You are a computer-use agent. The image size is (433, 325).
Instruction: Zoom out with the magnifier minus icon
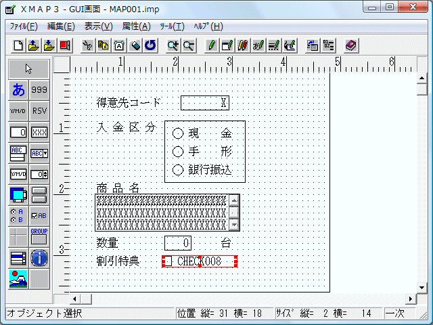[x=189, y=45]
